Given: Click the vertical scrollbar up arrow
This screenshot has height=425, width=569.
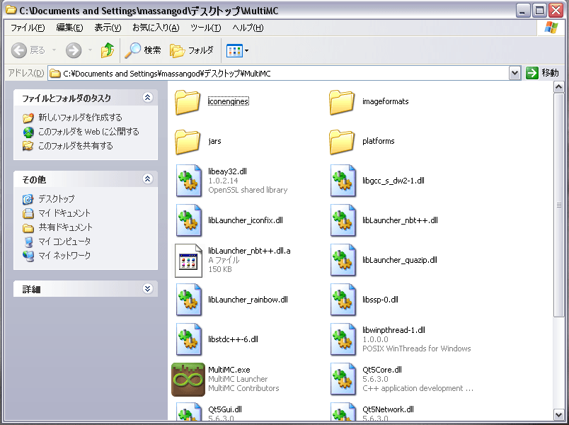Looking at the screenshot, I should point(559,87).
